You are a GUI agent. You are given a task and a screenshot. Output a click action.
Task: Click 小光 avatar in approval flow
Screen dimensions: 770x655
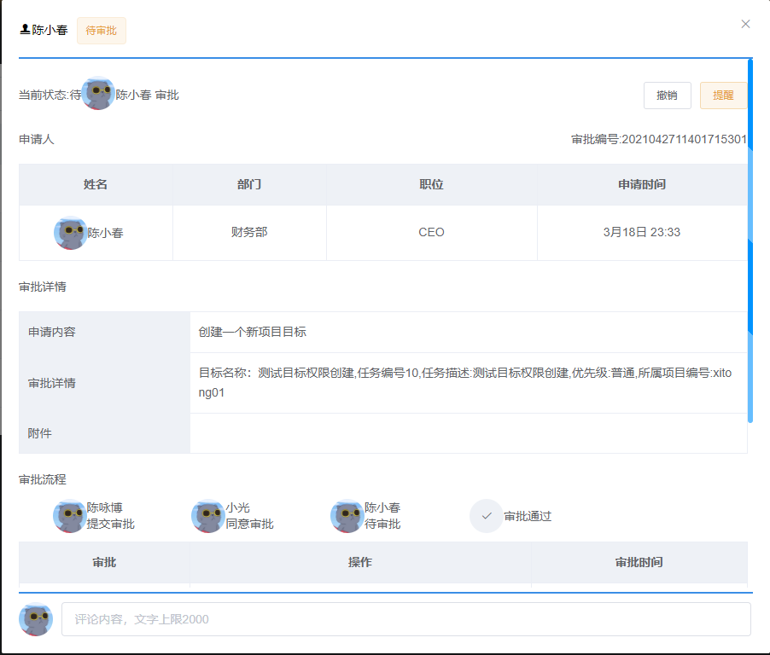pyautogui.click(x=208, y=516)
